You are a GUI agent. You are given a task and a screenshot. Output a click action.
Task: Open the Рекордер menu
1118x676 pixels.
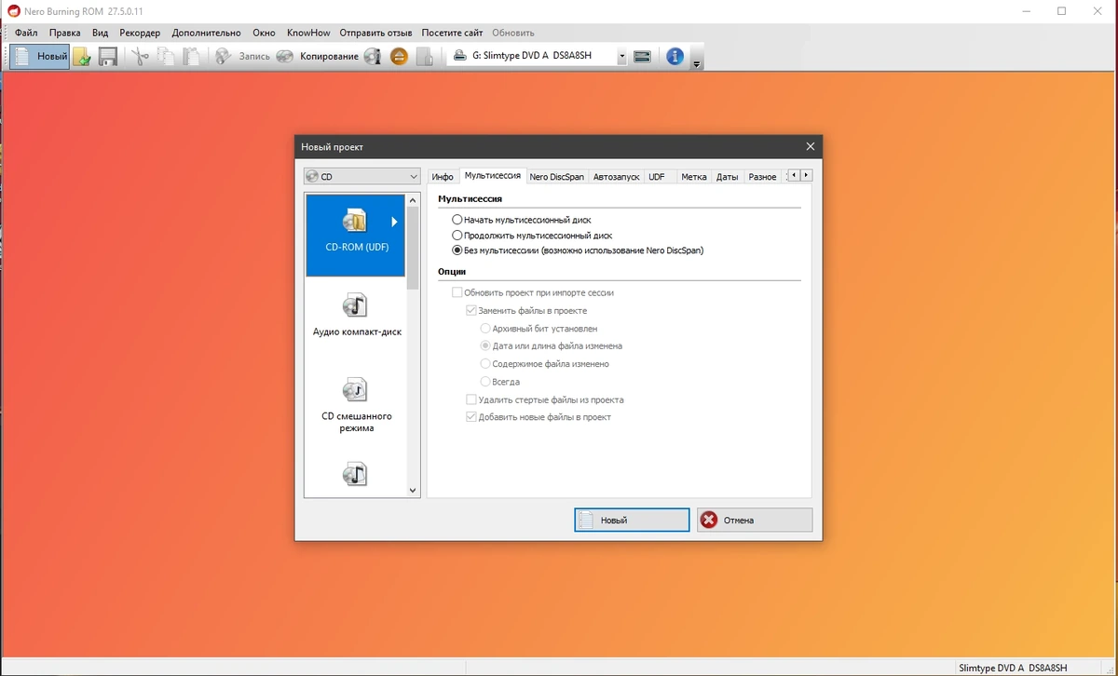click(x=140, y=33)
